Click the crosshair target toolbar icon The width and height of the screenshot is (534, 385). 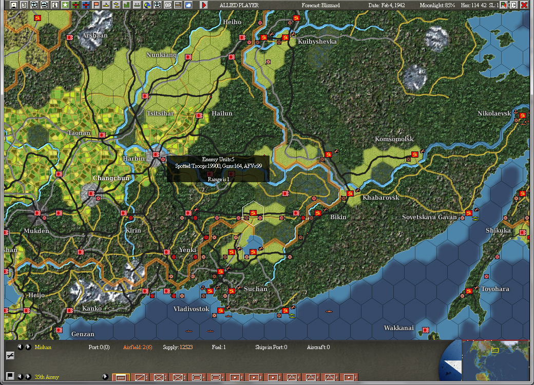coord(157,5)
